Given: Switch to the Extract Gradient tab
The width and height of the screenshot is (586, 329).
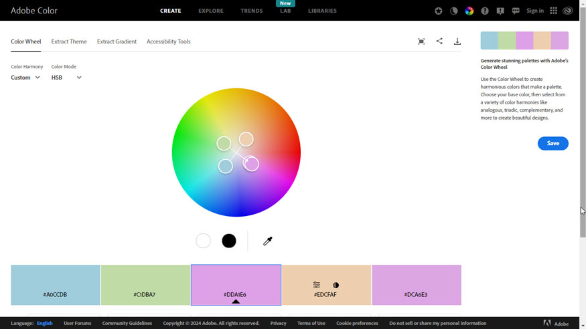Looking at the screenshot, I should click(117, 41).
